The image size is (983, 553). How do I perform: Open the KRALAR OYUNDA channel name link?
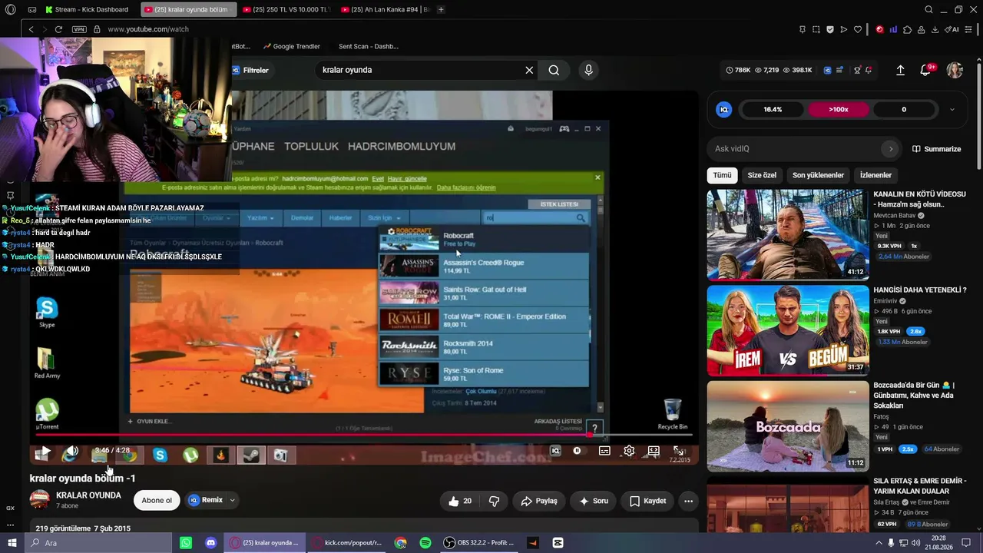88,495
